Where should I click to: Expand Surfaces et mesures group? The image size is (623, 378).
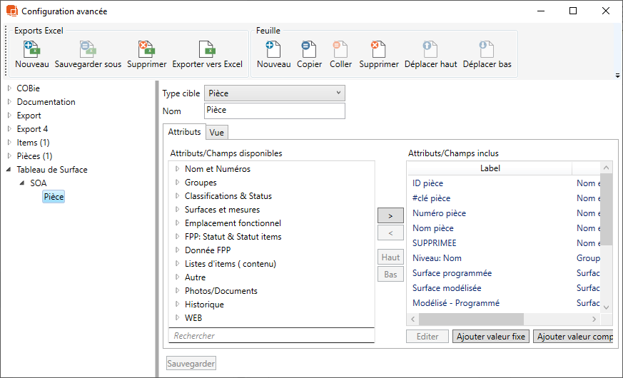[176, 210]
